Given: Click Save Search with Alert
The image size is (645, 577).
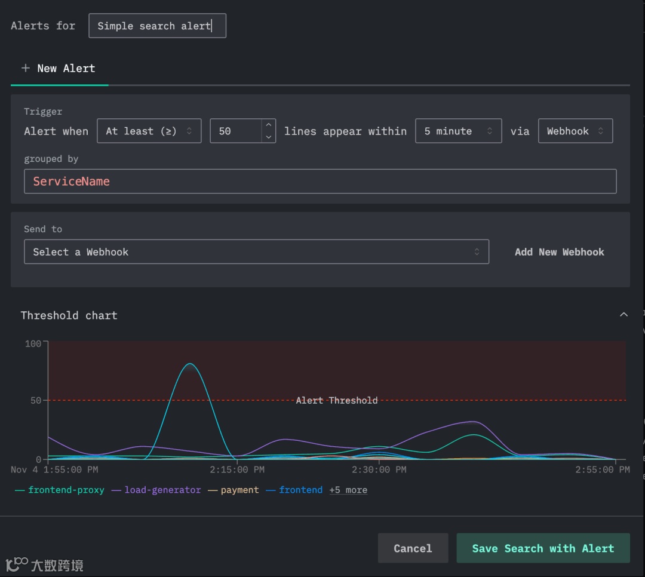Looking at the screenshot, I should 543,548.
